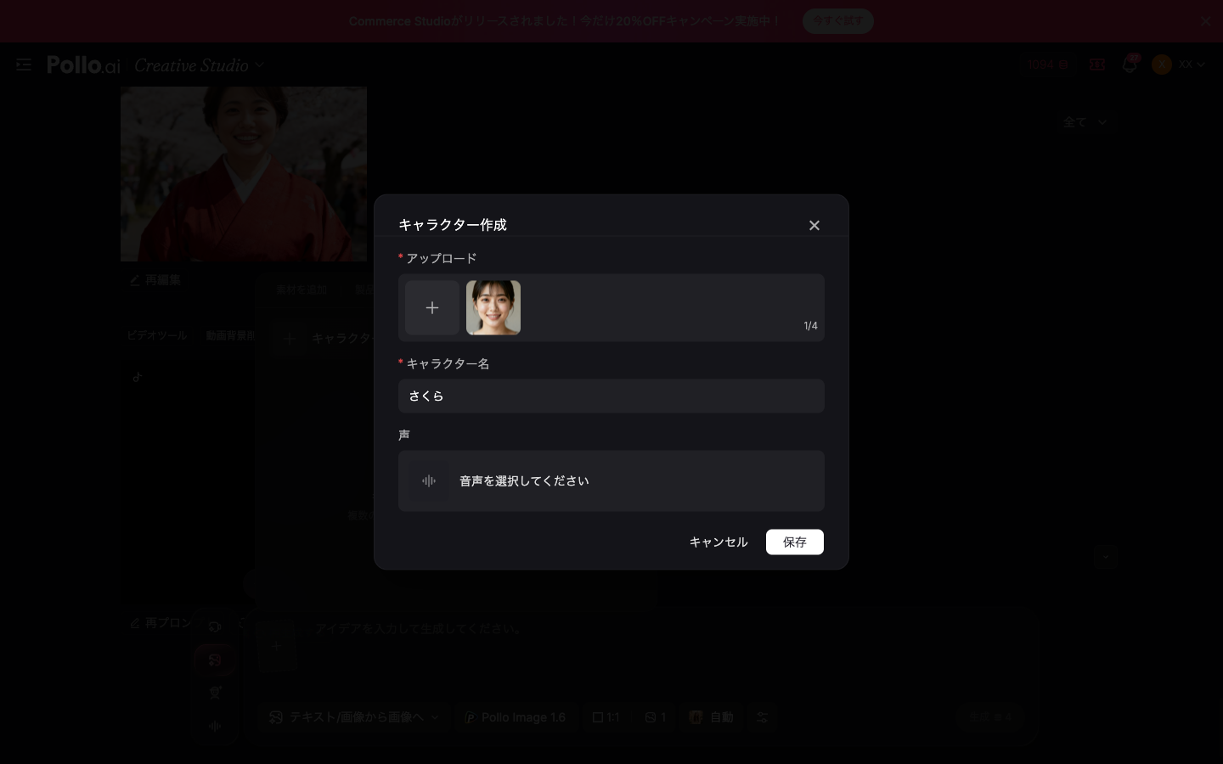This screenshot has height=764, width=1223.
Task: Select the uploaded woman portrait thumbnail
Action: (x=493, y=308)
